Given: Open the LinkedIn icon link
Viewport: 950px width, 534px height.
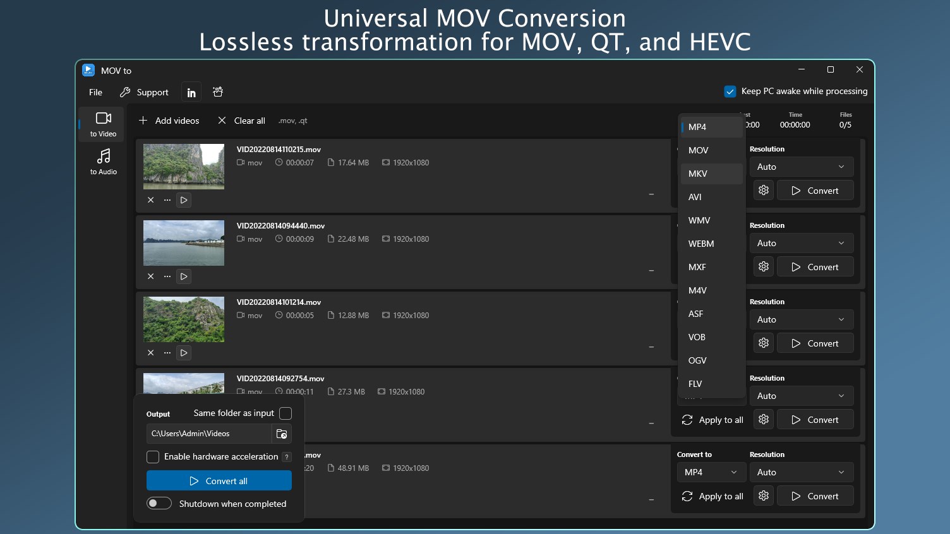Looking at the screenshot, I should point(191,92).
